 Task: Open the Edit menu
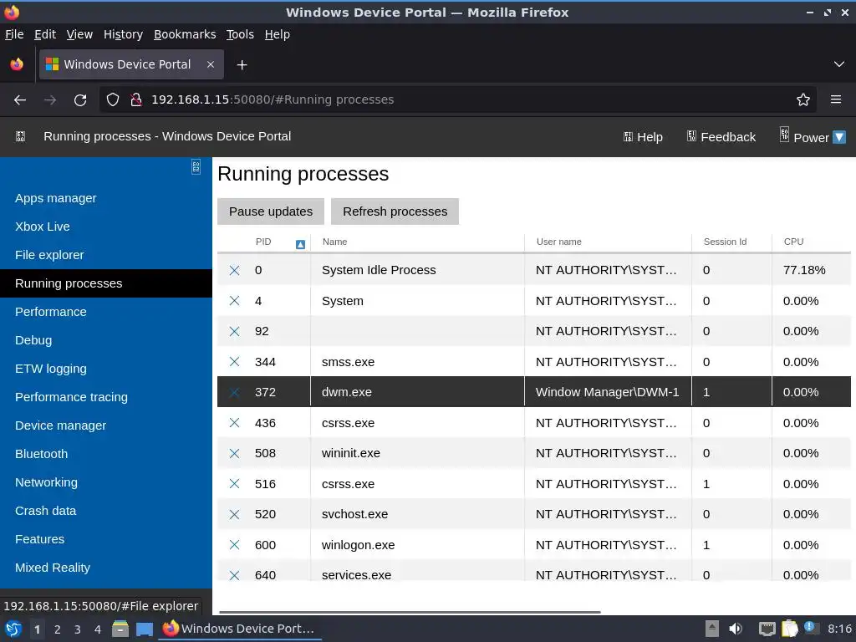[45, 34]
